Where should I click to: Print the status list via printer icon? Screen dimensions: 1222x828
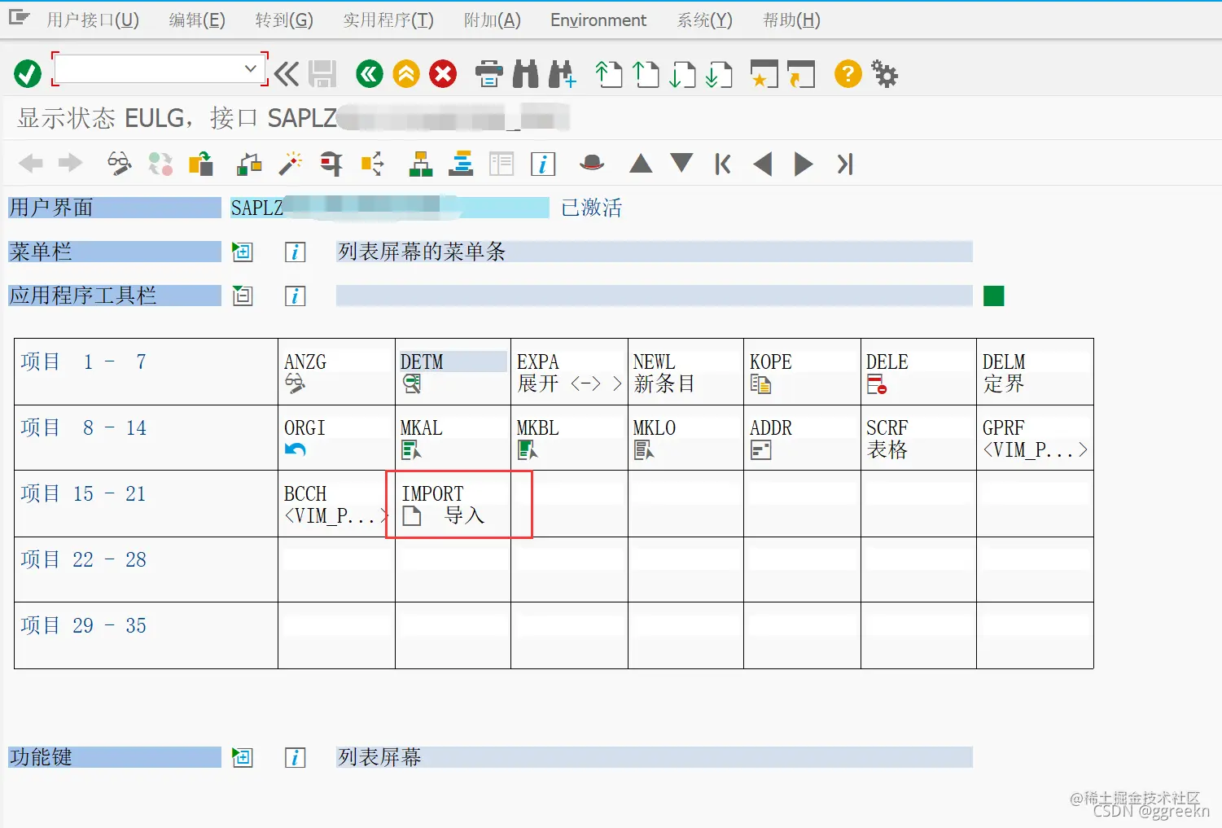point(488,73)
